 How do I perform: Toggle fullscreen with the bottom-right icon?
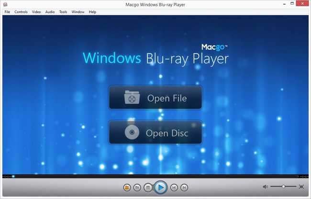[x=301, y=187]
